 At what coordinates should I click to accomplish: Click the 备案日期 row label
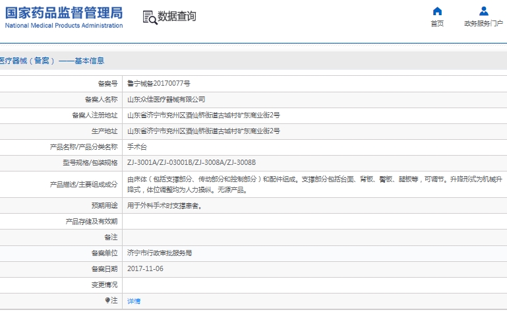(x=104, y=269)
